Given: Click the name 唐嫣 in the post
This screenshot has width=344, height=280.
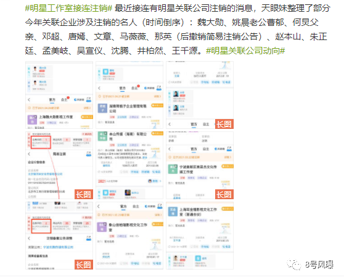Looking at the screenshot, I should tap(76, 36).
